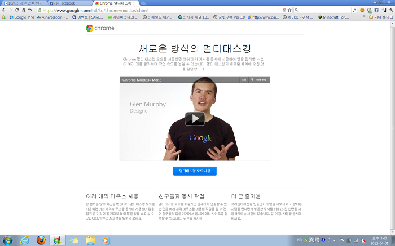Click the 친구들과 동시 작업 heading

(x=181, y=196)
